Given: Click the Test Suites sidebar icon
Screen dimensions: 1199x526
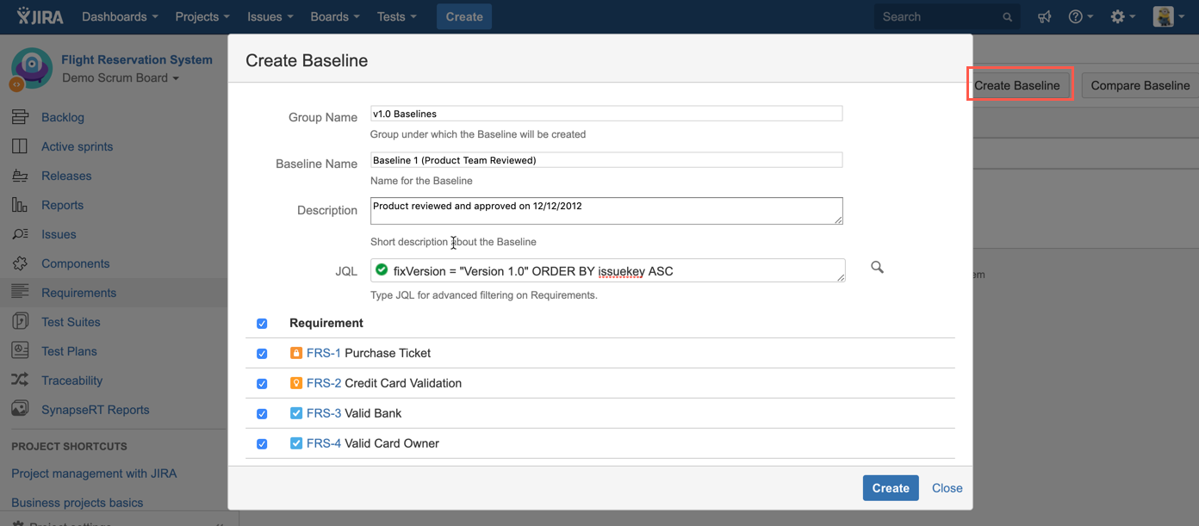Looking at the screenshot, I should tap(20, 322).
